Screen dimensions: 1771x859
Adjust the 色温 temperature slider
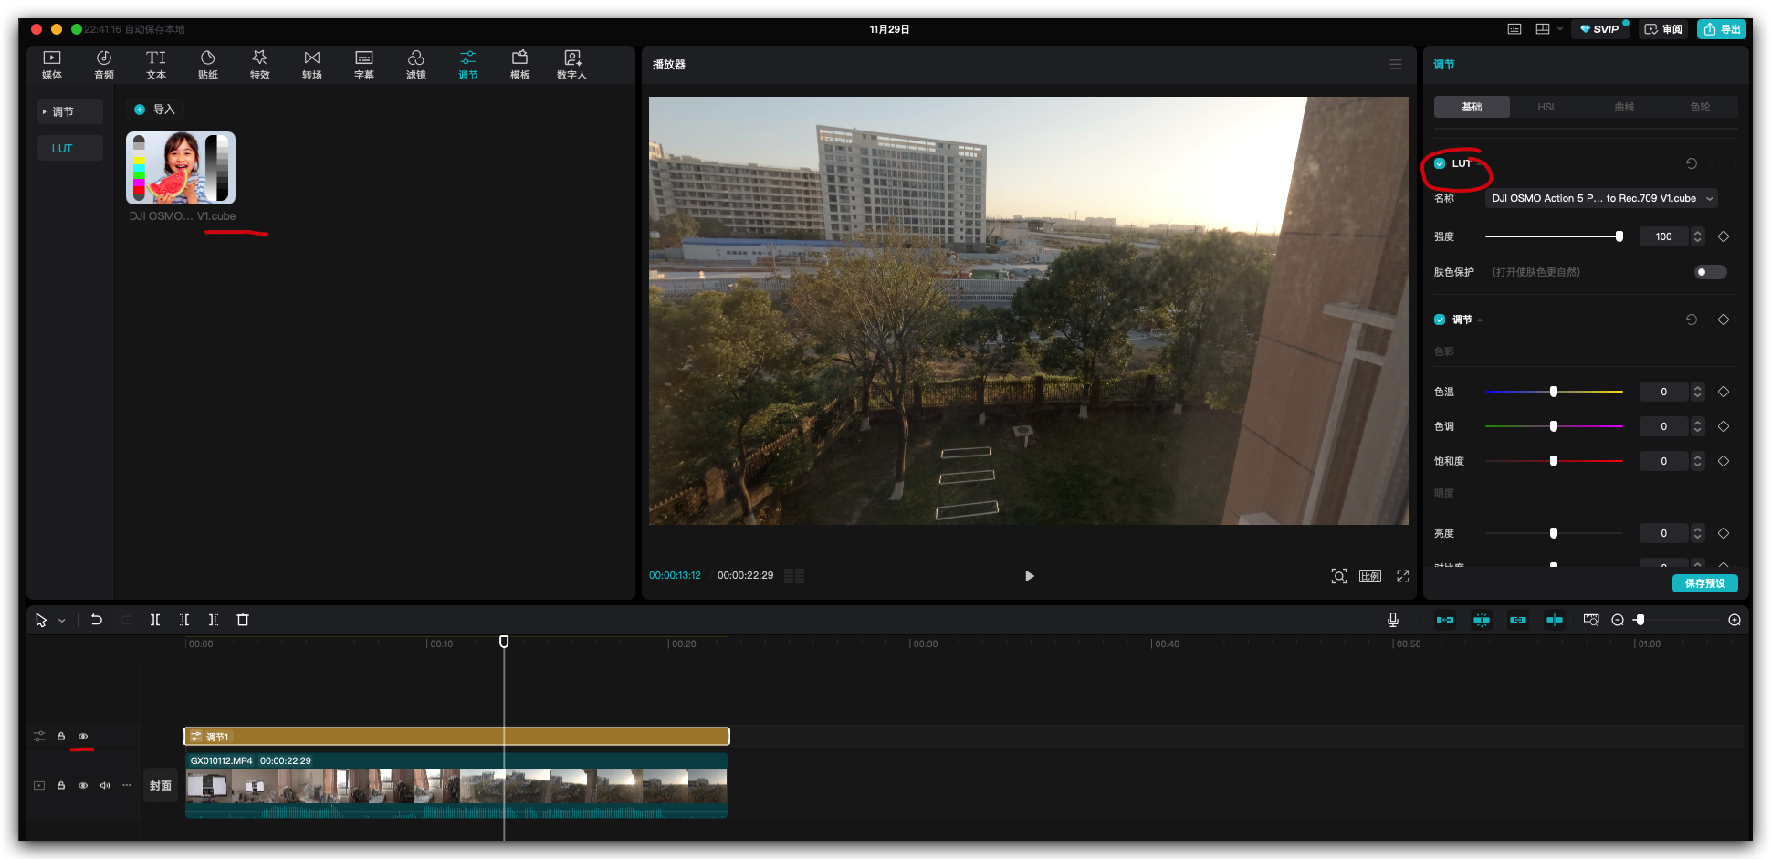point(1554,392)
